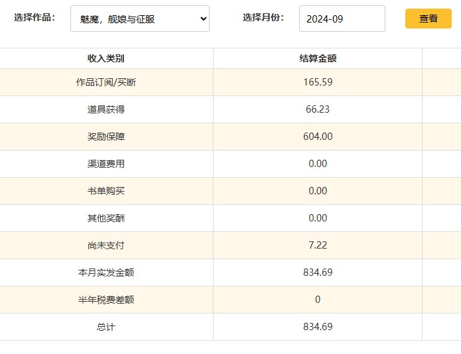The width and height of the screenshot is (461, 354).
Task: Select the 奖励保障 row label
Action: point(106,137)
